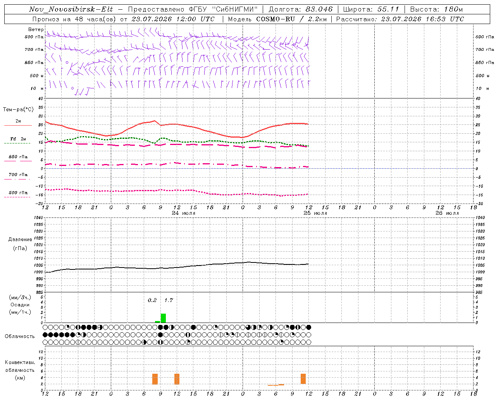496x397 pixels.
Task: Click the Ветер wind panel label
Action: [x=36, y=29]
